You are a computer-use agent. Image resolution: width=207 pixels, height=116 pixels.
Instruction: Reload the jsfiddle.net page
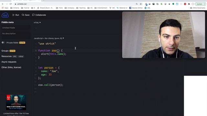pos(11,4)
